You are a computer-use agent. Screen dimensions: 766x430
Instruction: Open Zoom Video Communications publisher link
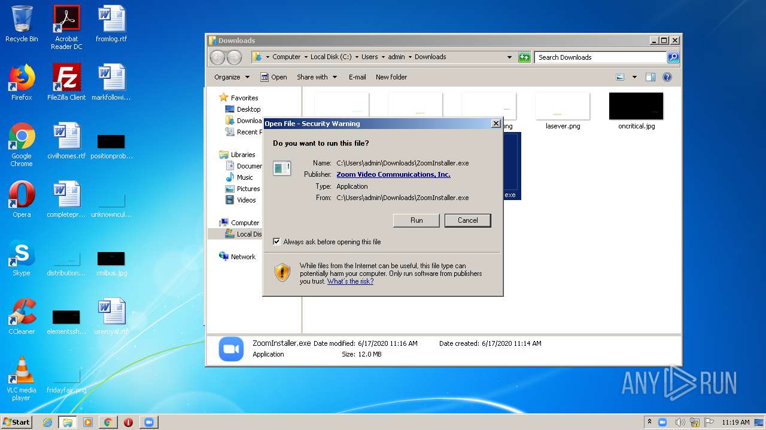(393, 174)
